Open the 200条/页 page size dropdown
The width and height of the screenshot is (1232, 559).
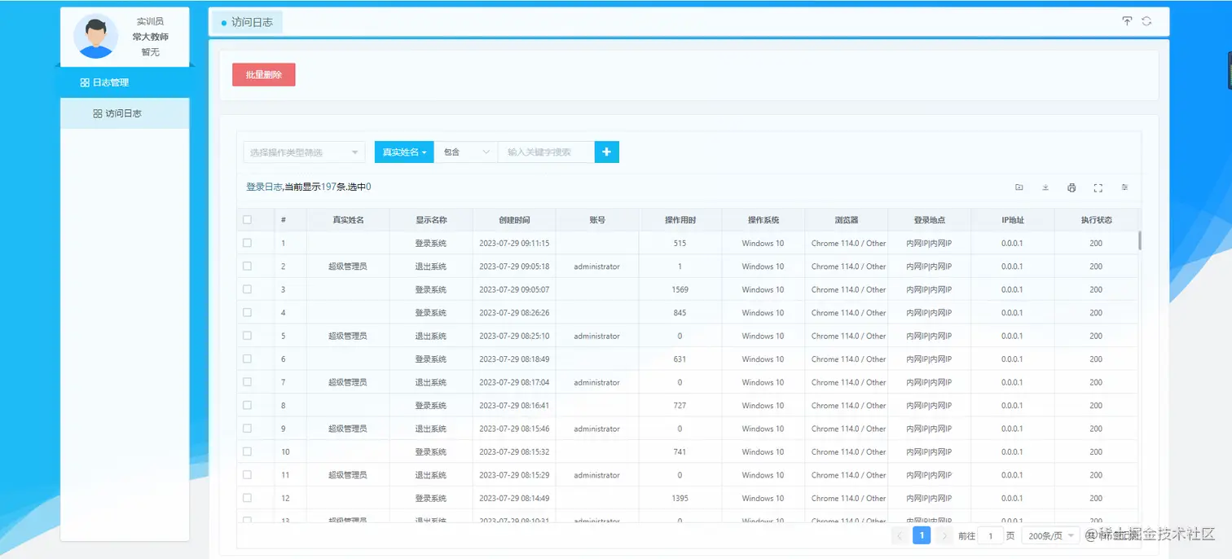[1050, 535]
